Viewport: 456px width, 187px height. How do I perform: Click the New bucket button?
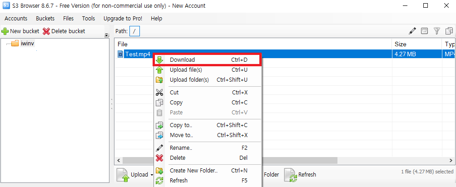coord(20,31)
